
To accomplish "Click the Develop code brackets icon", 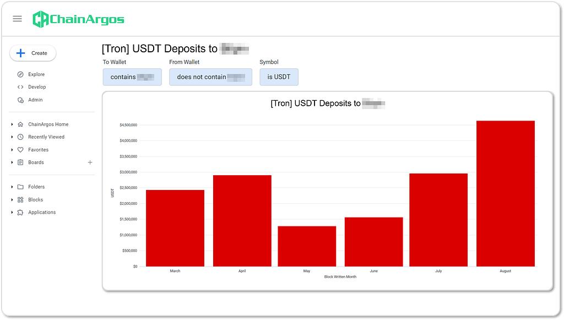I will (20, 87).
